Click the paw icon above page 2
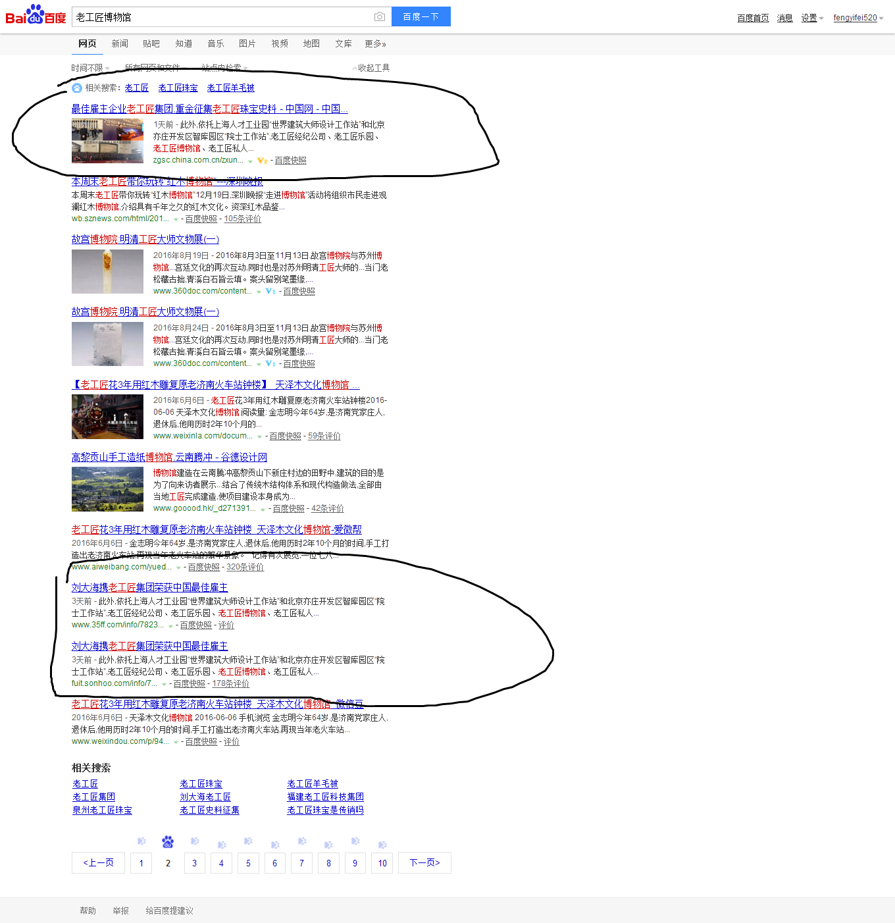The width and height of the screenshot is (895, 923). point(168,841)
